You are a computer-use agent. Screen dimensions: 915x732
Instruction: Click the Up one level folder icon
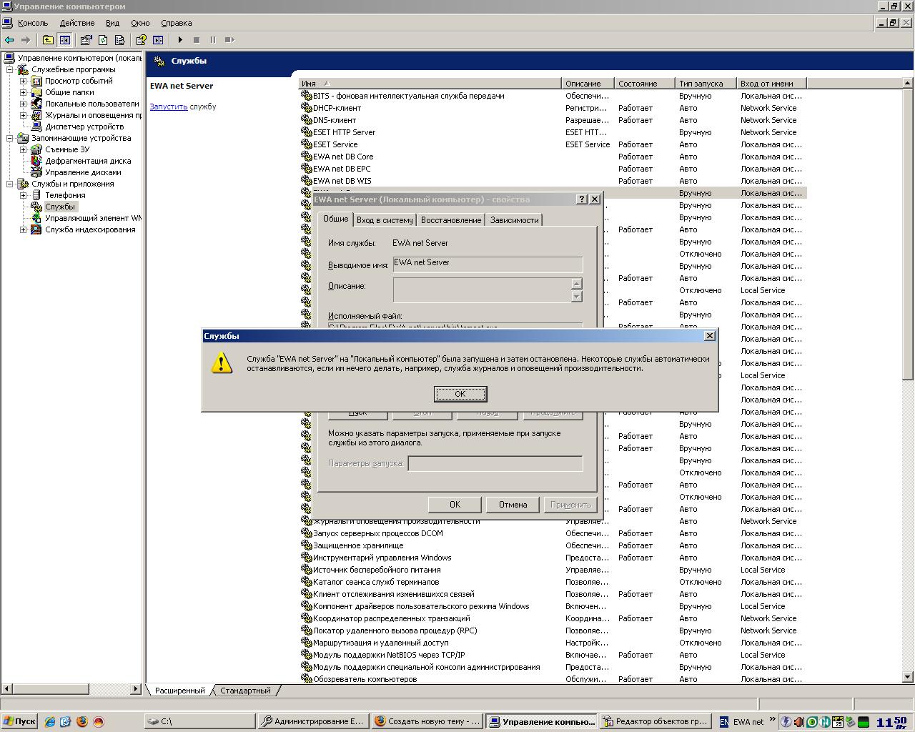tap(48, 40)
